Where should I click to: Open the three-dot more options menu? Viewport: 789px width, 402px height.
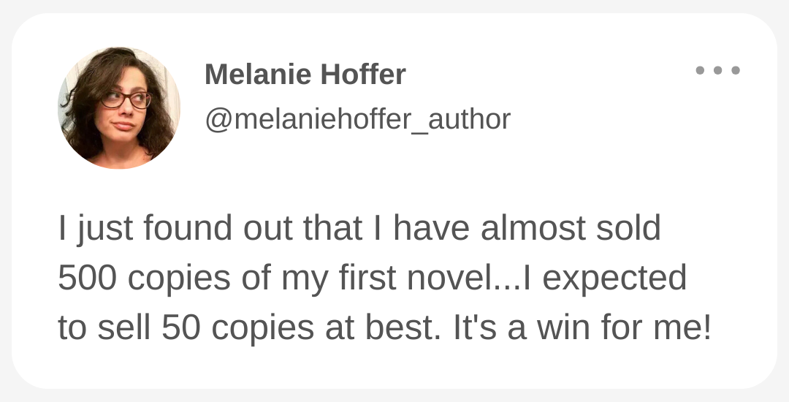click(717, 70)
